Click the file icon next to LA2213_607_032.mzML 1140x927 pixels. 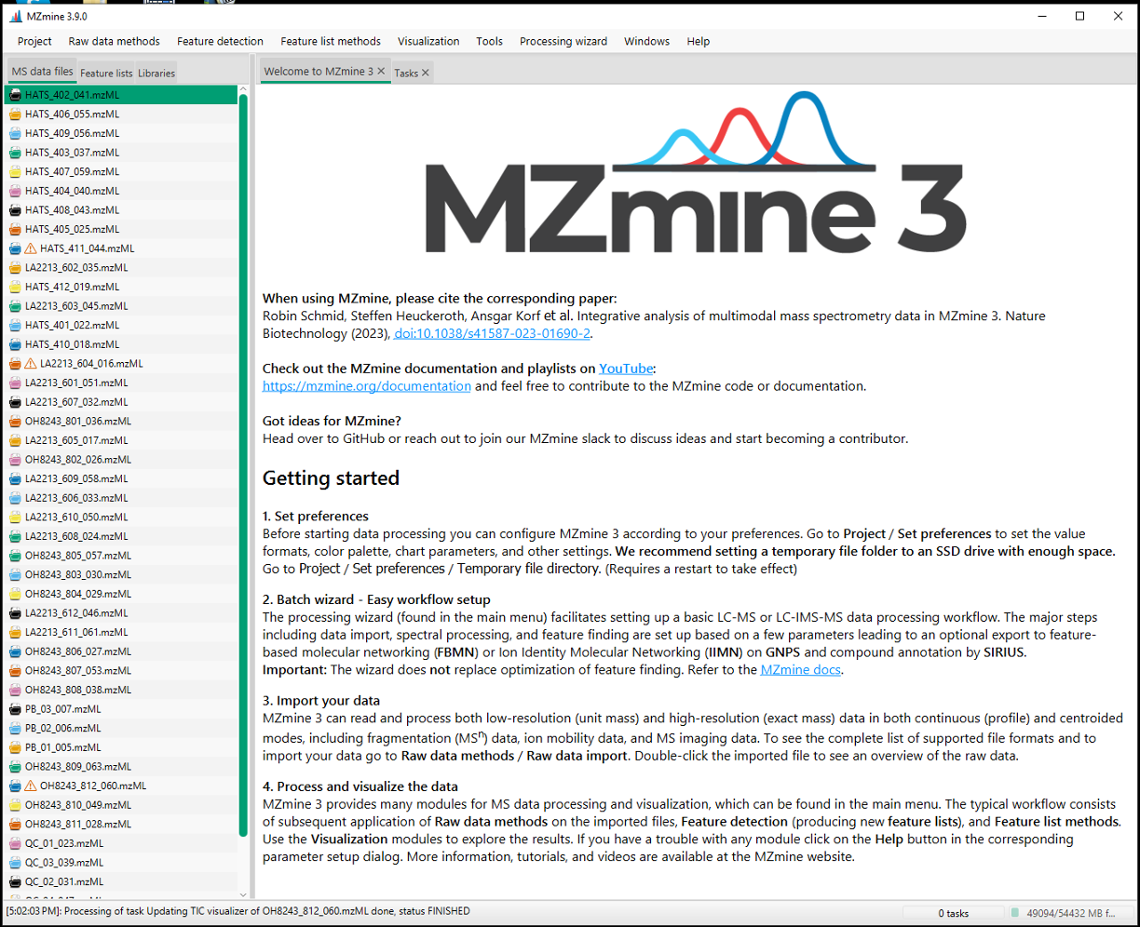15,402
